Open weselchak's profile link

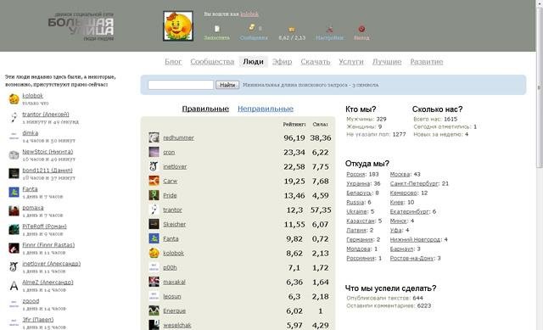177,325
